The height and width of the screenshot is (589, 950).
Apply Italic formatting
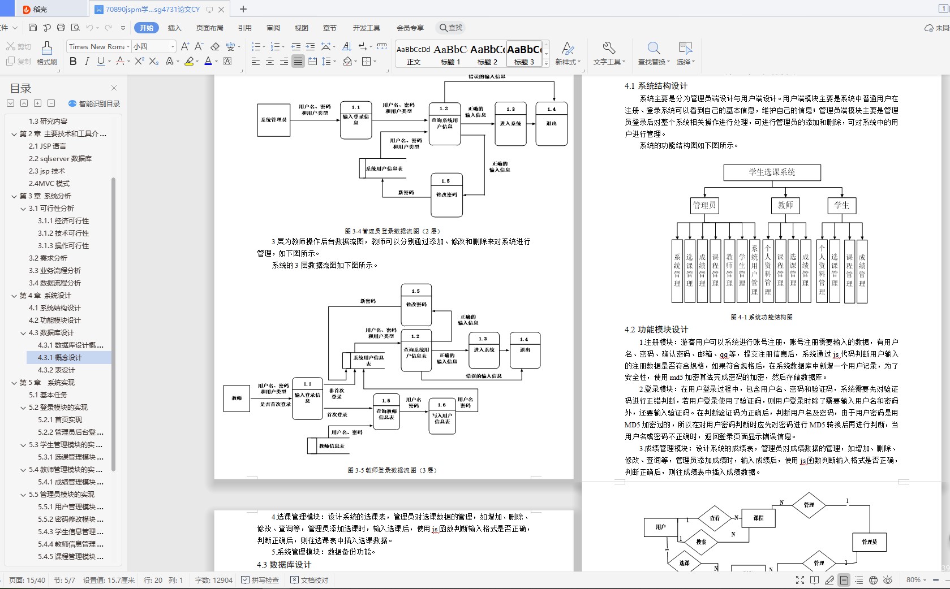pos(87,61)
